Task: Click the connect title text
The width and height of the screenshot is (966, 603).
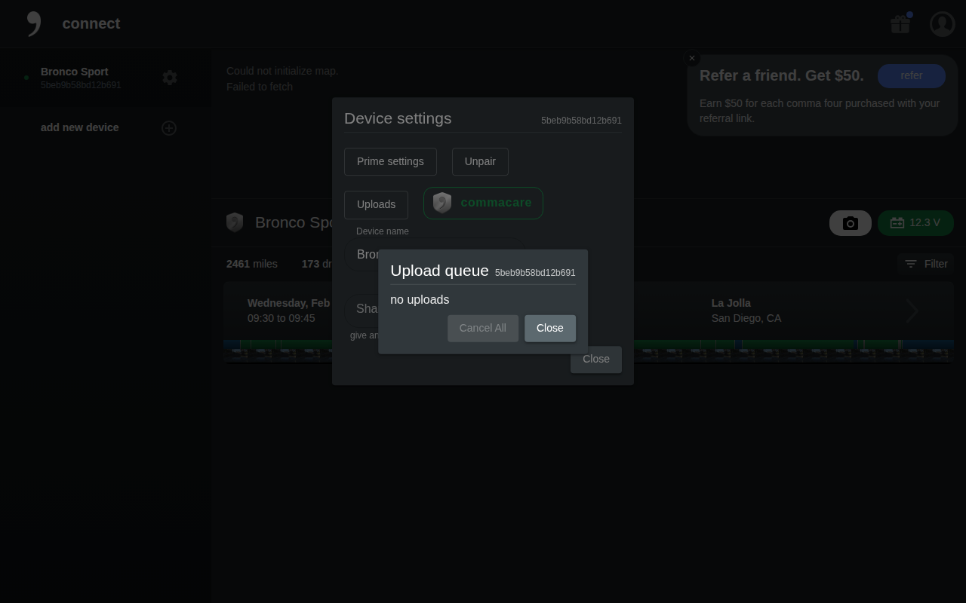Action: point(91,23)
